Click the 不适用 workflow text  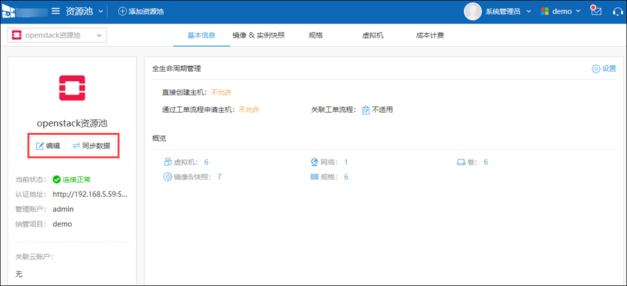[382, 109]
